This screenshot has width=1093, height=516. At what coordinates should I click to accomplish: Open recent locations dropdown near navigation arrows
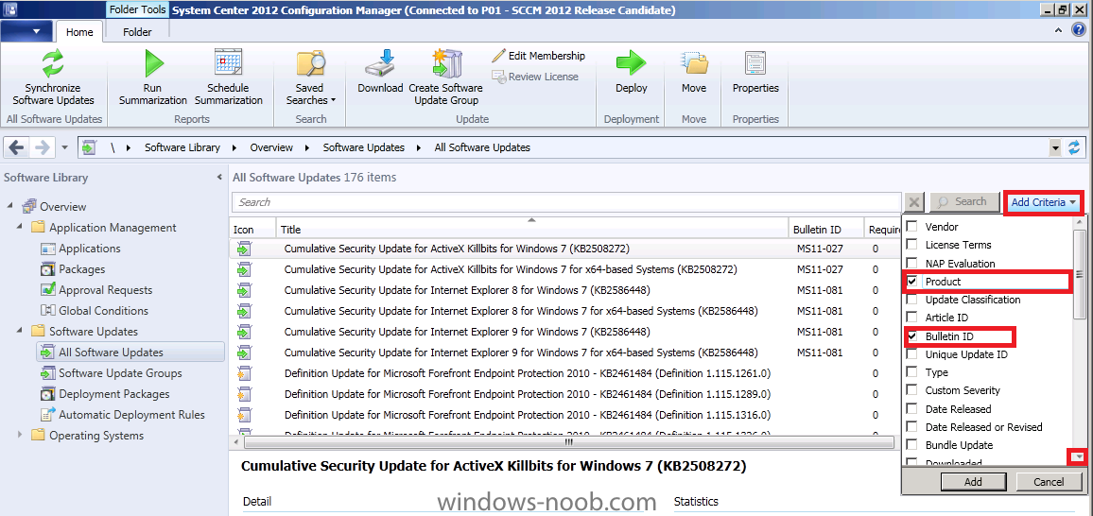(65, 147)
